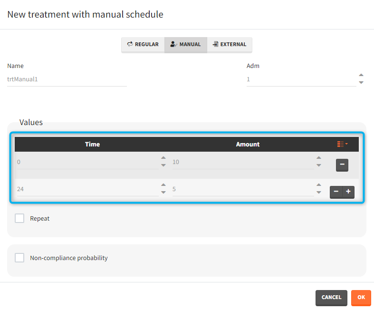The height and width of the screenshot is (310, 374).
Task: Decrement Time value in the second row
Action: pos(163,193)
